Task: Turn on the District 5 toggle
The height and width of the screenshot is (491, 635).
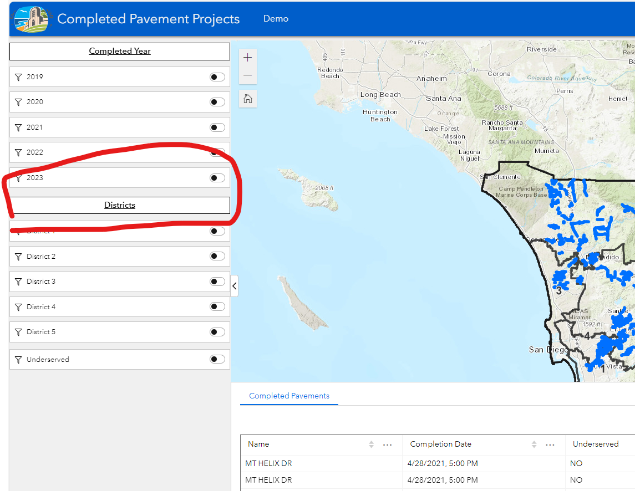Action: click(x=217, y=331)
